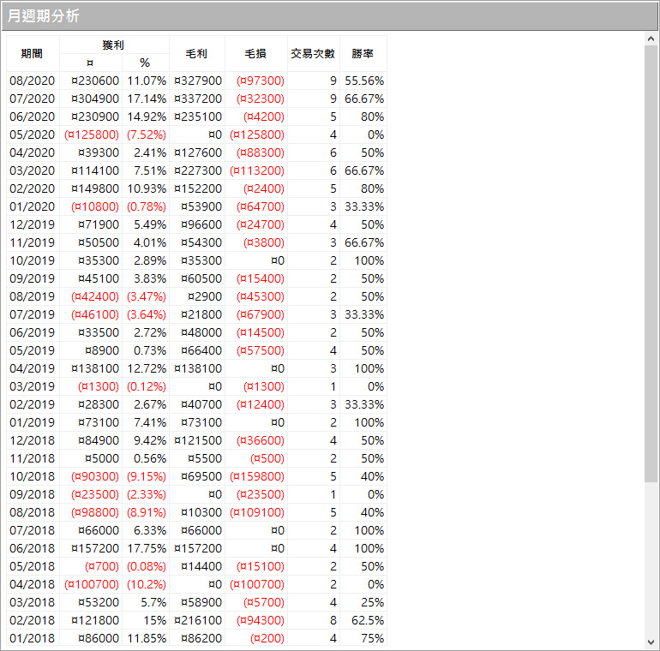Click the 交易次數 column header
This screenshot has height=651, width=660.
[x=313, y=53]
